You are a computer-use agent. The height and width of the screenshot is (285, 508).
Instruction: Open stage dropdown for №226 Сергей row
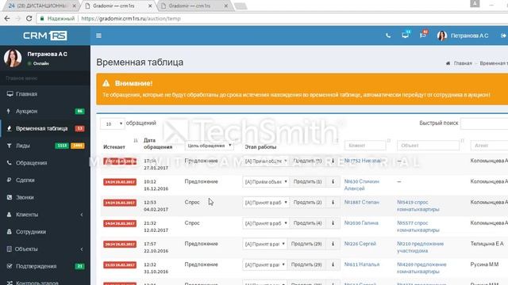[x=264, y=244]
